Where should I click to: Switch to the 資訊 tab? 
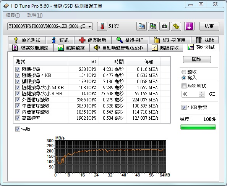[x=60, y=40]
